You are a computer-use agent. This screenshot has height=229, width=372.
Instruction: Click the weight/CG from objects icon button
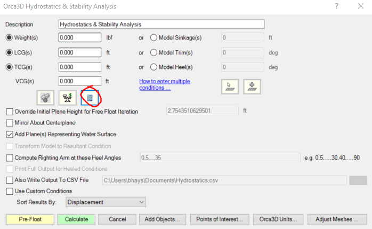pos(45,98)
